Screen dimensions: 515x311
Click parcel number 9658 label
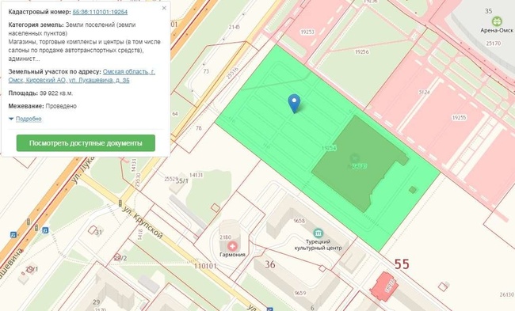pos(299,221)
